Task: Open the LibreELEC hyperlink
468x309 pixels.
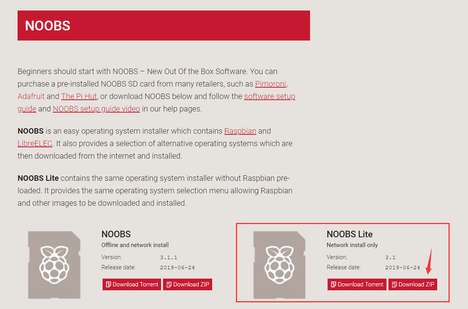Action: coord(35,143)
